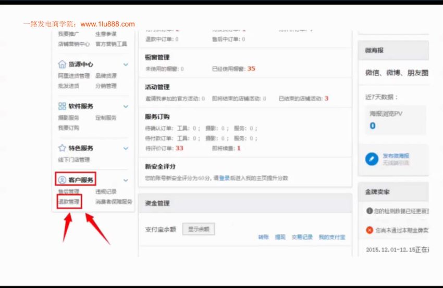Screen dimensions: 443x288
Task: Click the 海报浏览PV value 0
Action: 373,126
